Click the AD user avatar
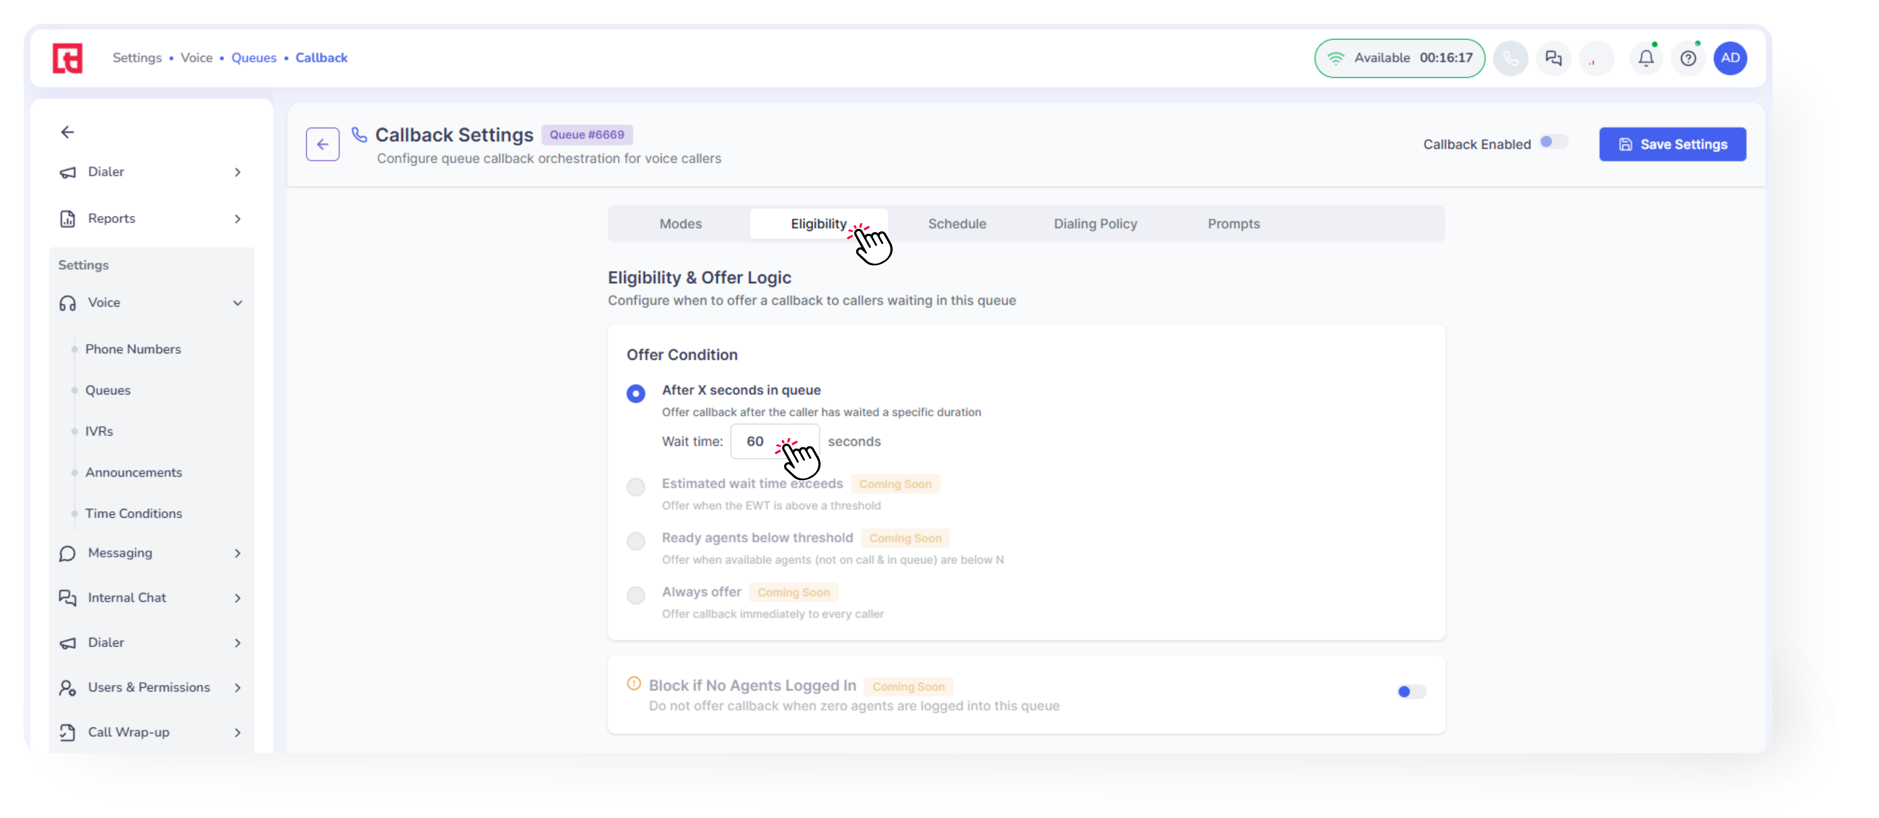 [x=1730, y=58]
